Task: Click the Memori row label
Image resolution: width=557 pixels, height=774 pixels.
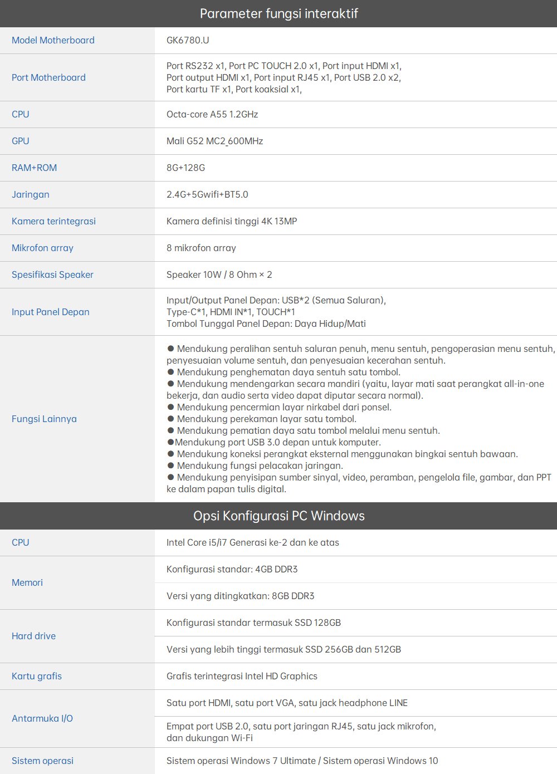Action: [x=27, y=582]
